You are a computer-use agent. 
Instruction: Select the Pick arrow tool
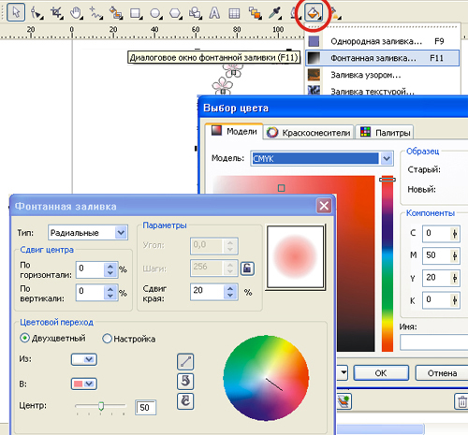point(16,12)
